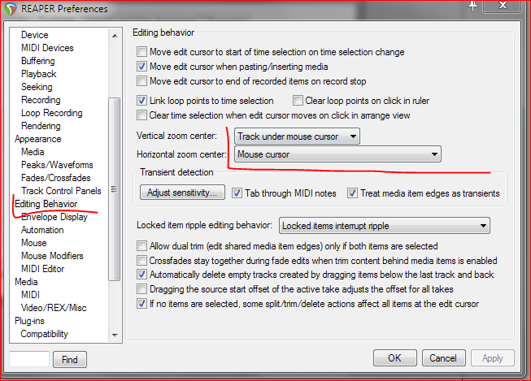Select Loop Recording in the tree

[52, 113]
